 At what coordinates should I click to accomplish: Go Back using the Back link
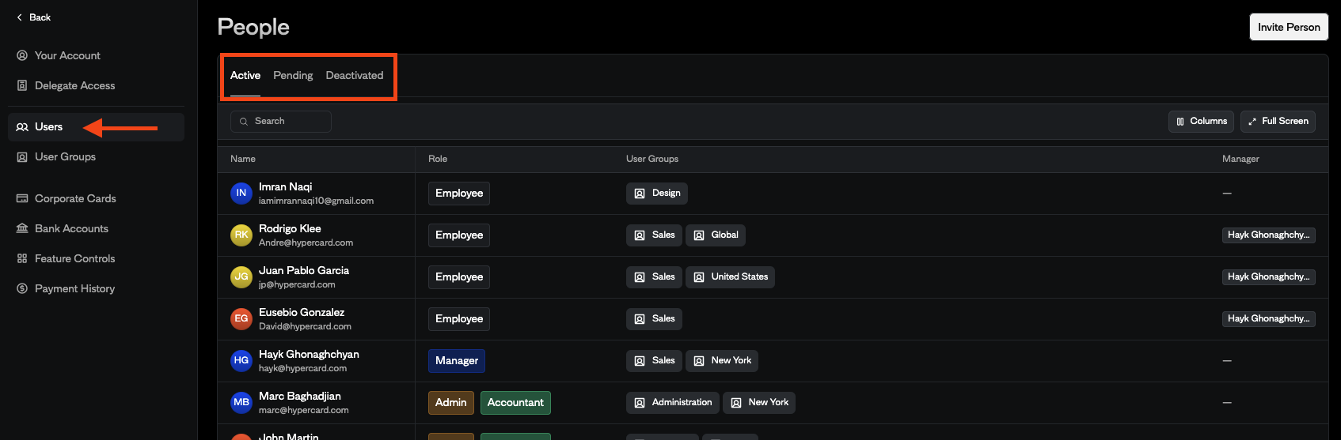[33, 17]
